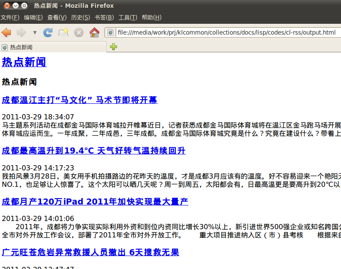This screenshot has width=341, height=269.
Task: Open a new tab with plus button
Action: click(114, 47)
